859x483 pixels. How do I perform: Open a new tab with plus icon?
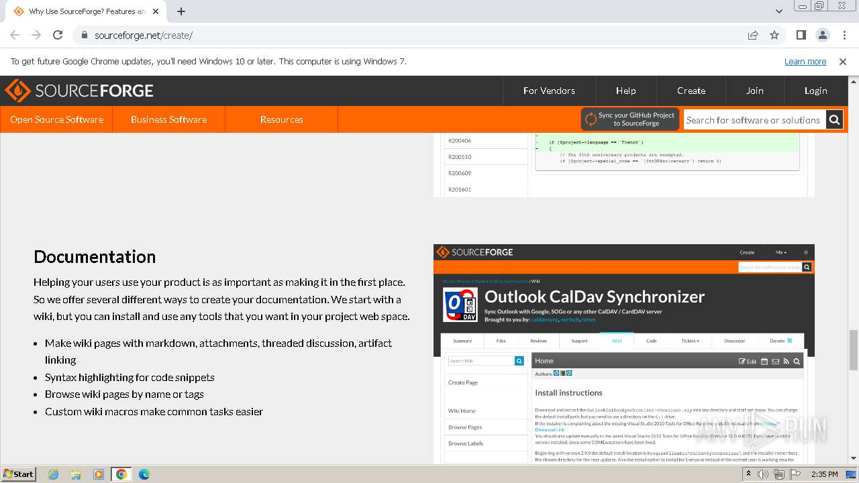point(181,11)
